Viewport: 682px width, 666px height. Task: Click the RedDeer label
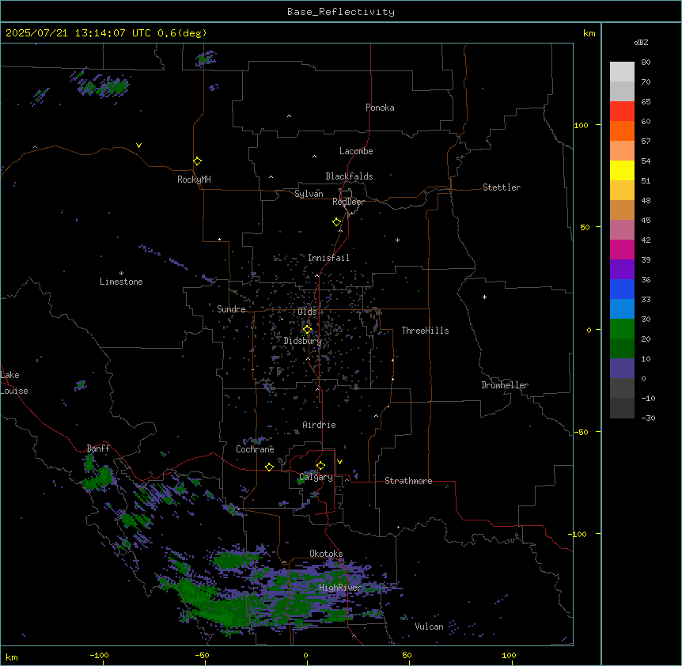click(348, 202)
